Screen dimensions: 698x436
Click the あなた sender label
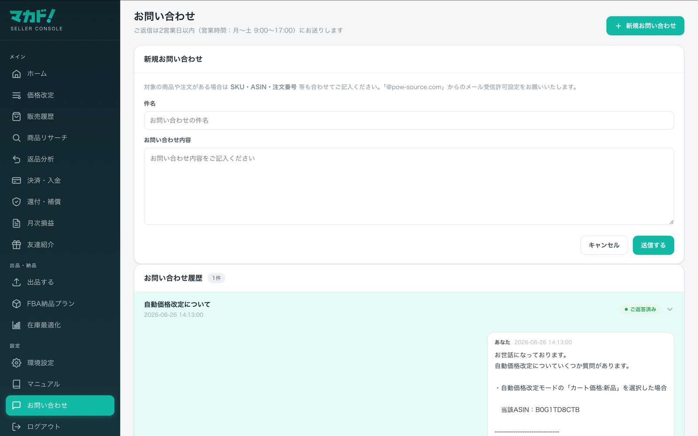tap(502, 342)
